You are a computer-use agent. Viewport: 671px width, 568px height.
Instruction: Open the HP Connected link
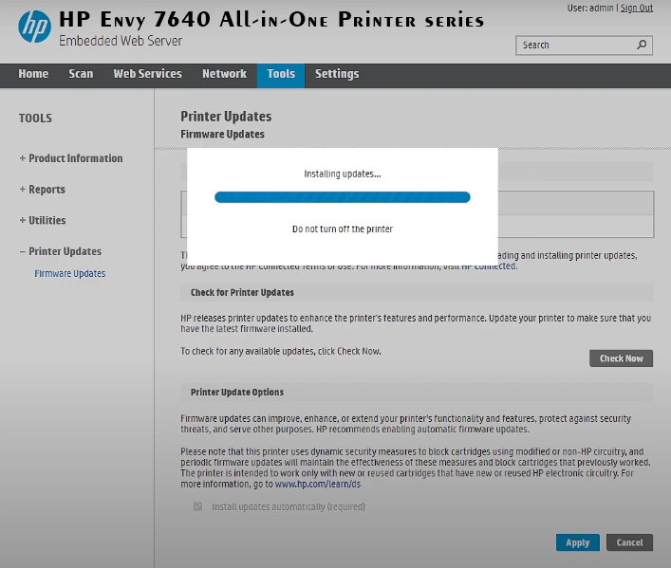[x=489, y=266]
